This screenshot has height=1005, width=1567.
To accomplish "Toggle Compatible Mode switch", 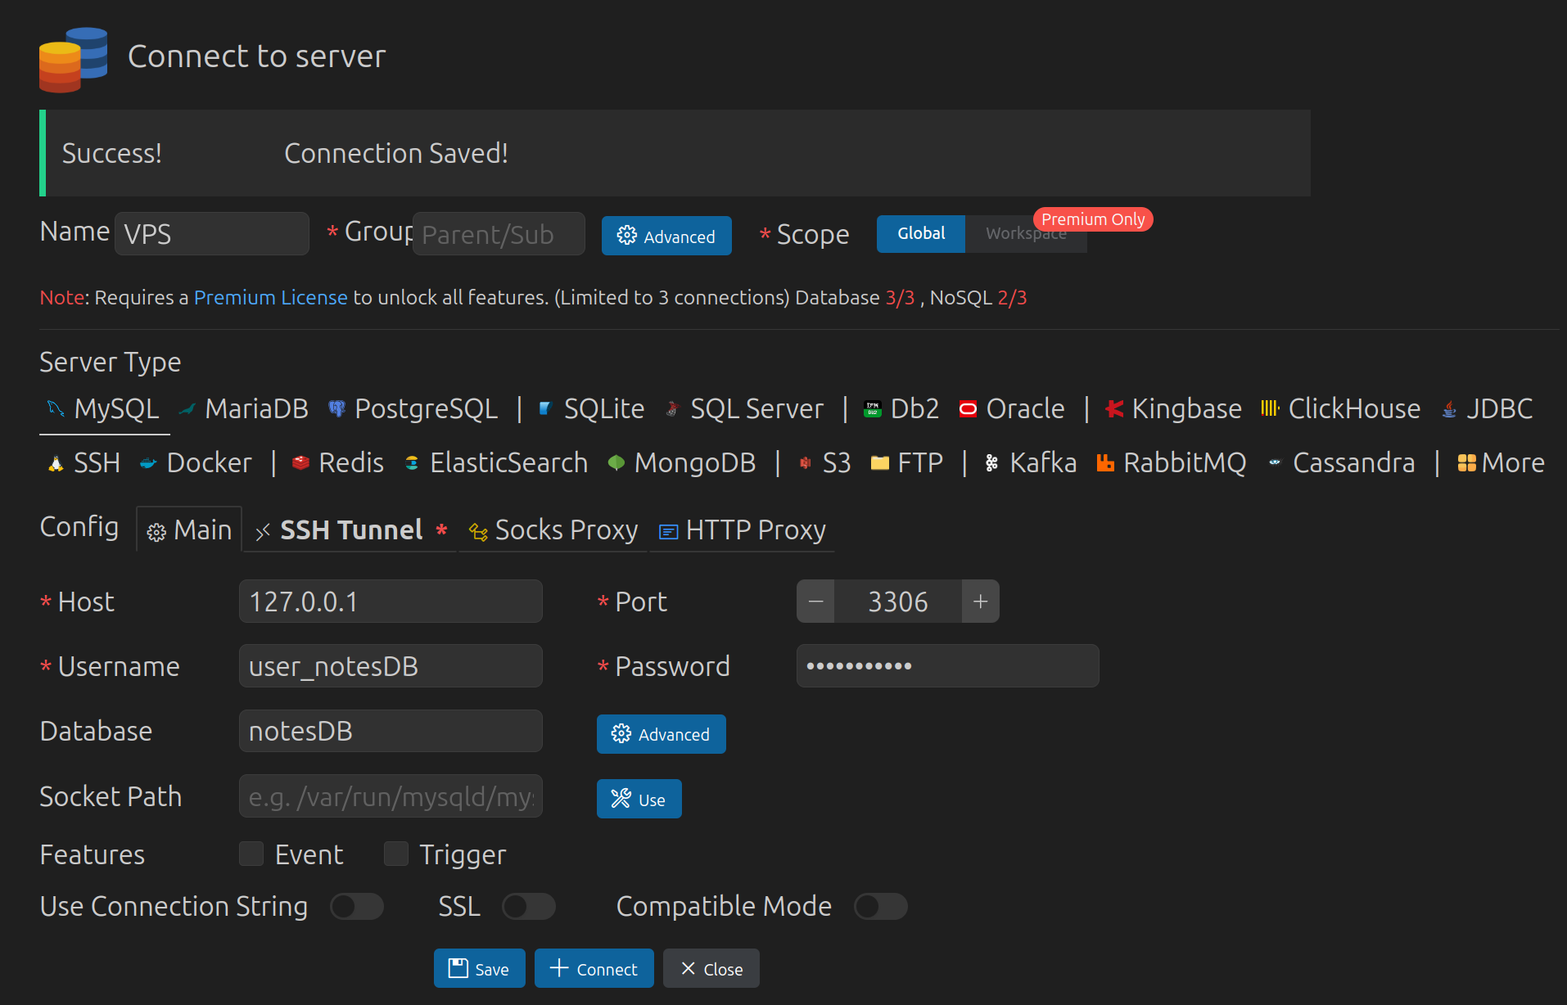I will tap(881, 906).
